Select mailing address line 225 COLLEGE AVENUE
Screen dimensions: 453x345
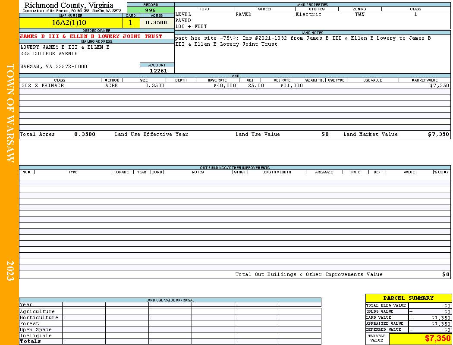coord(49,54)
